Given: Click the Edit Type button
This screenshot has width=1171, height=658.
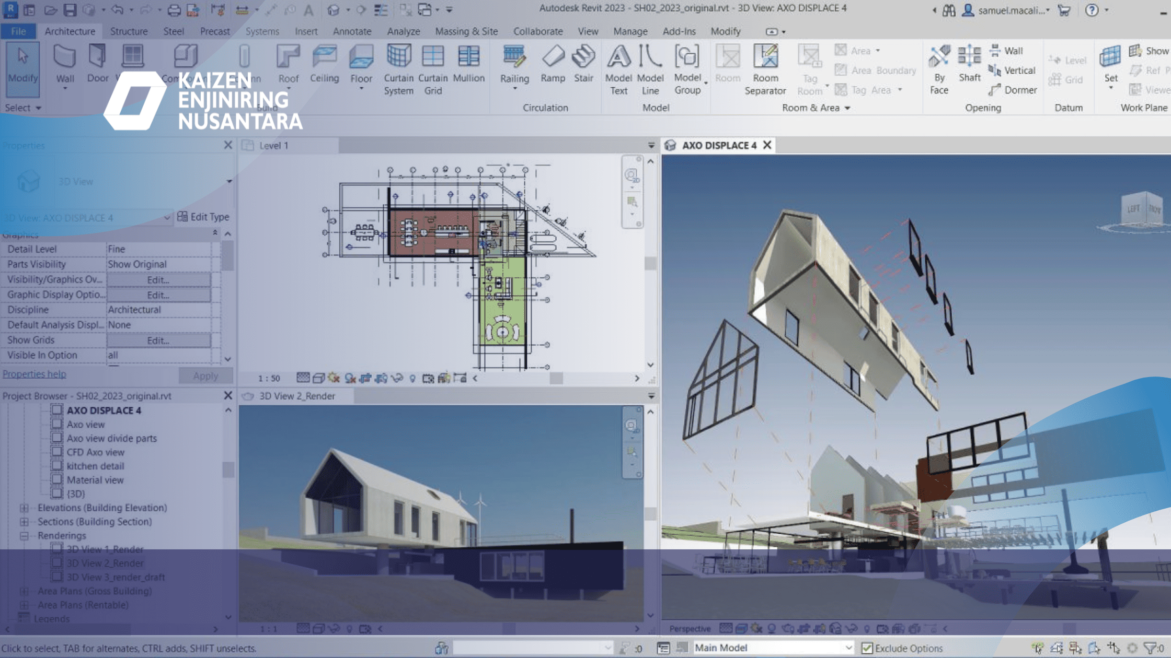Looking at the screenshot, I should coord(204,217).
